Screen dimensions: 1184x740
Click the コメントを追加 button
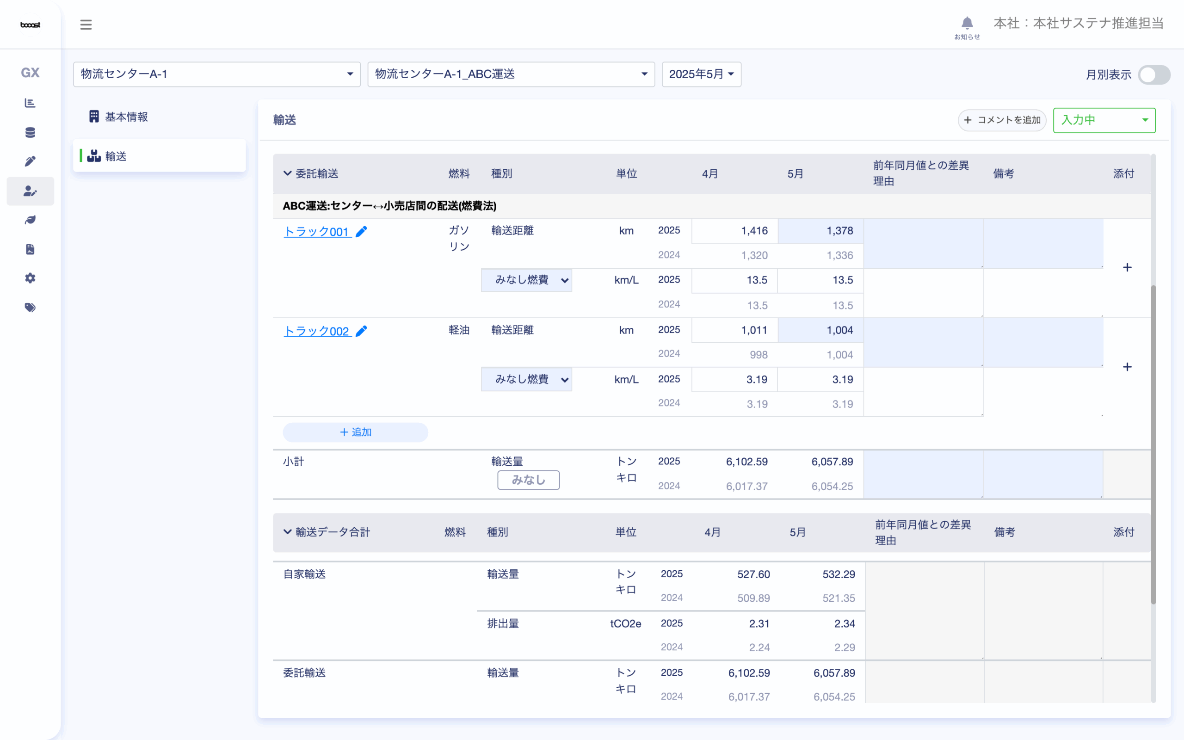pyautogui.click(x=1001, y=120)
